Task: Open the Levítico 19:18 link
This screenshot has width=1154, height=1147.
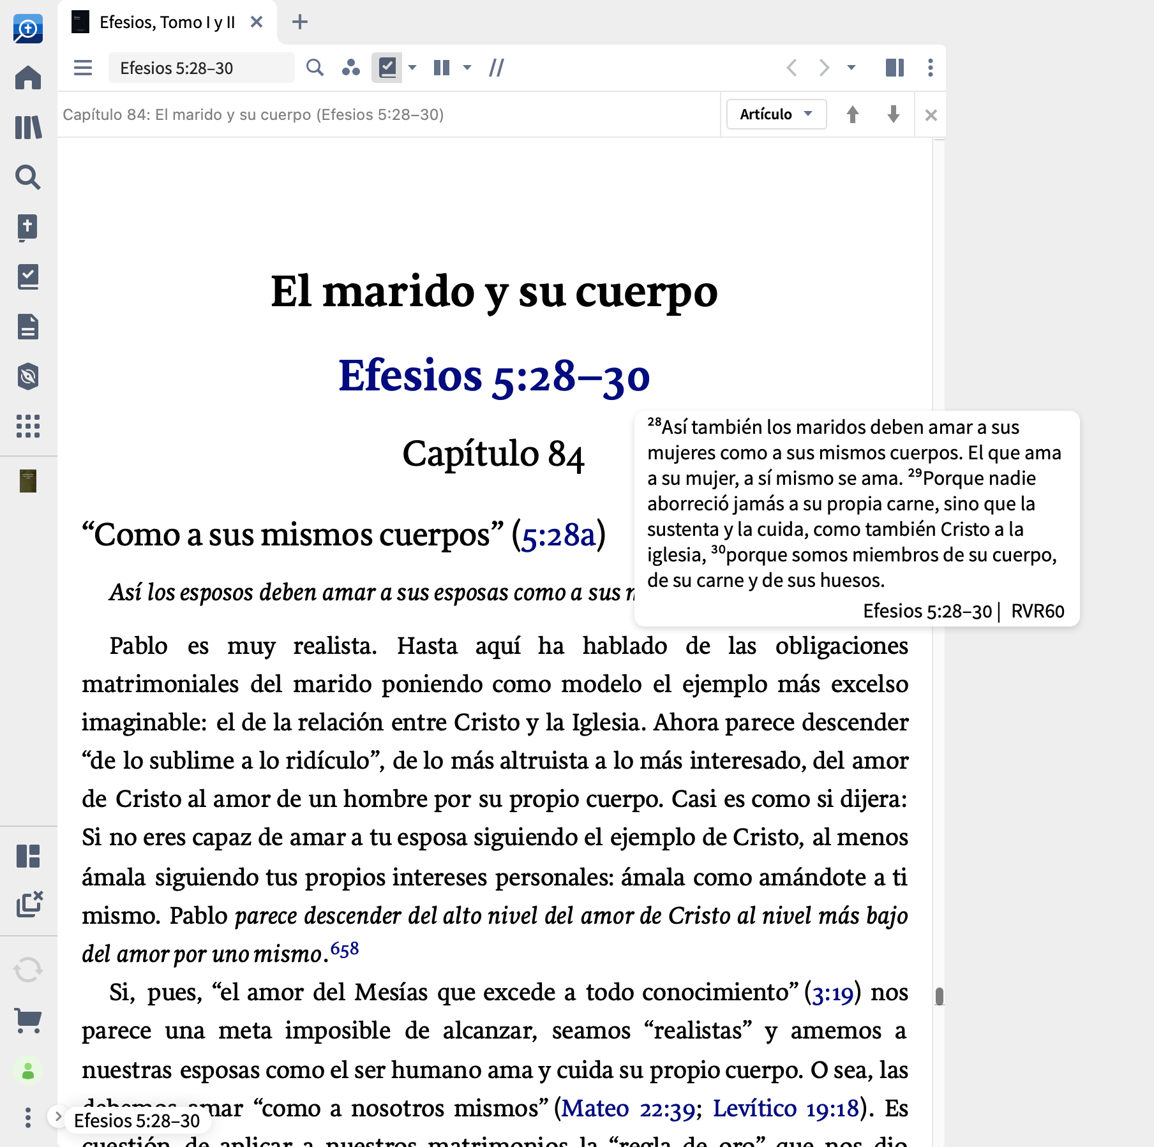Action: coord(786,1109)
